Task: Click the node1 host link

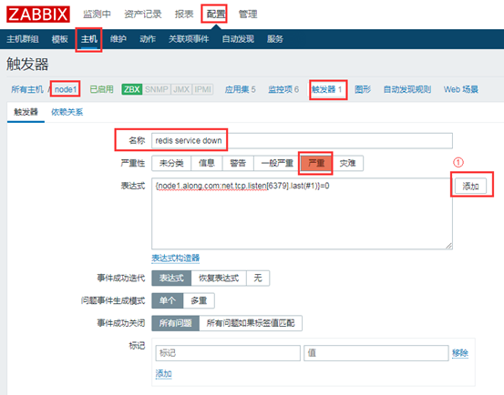Action: point(66,89)
